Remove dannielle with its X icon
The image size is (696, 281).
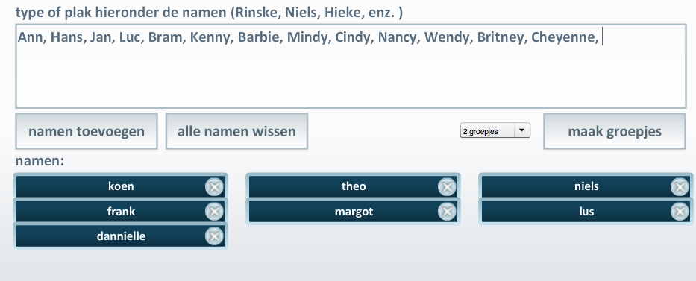[x=214, y=237]
